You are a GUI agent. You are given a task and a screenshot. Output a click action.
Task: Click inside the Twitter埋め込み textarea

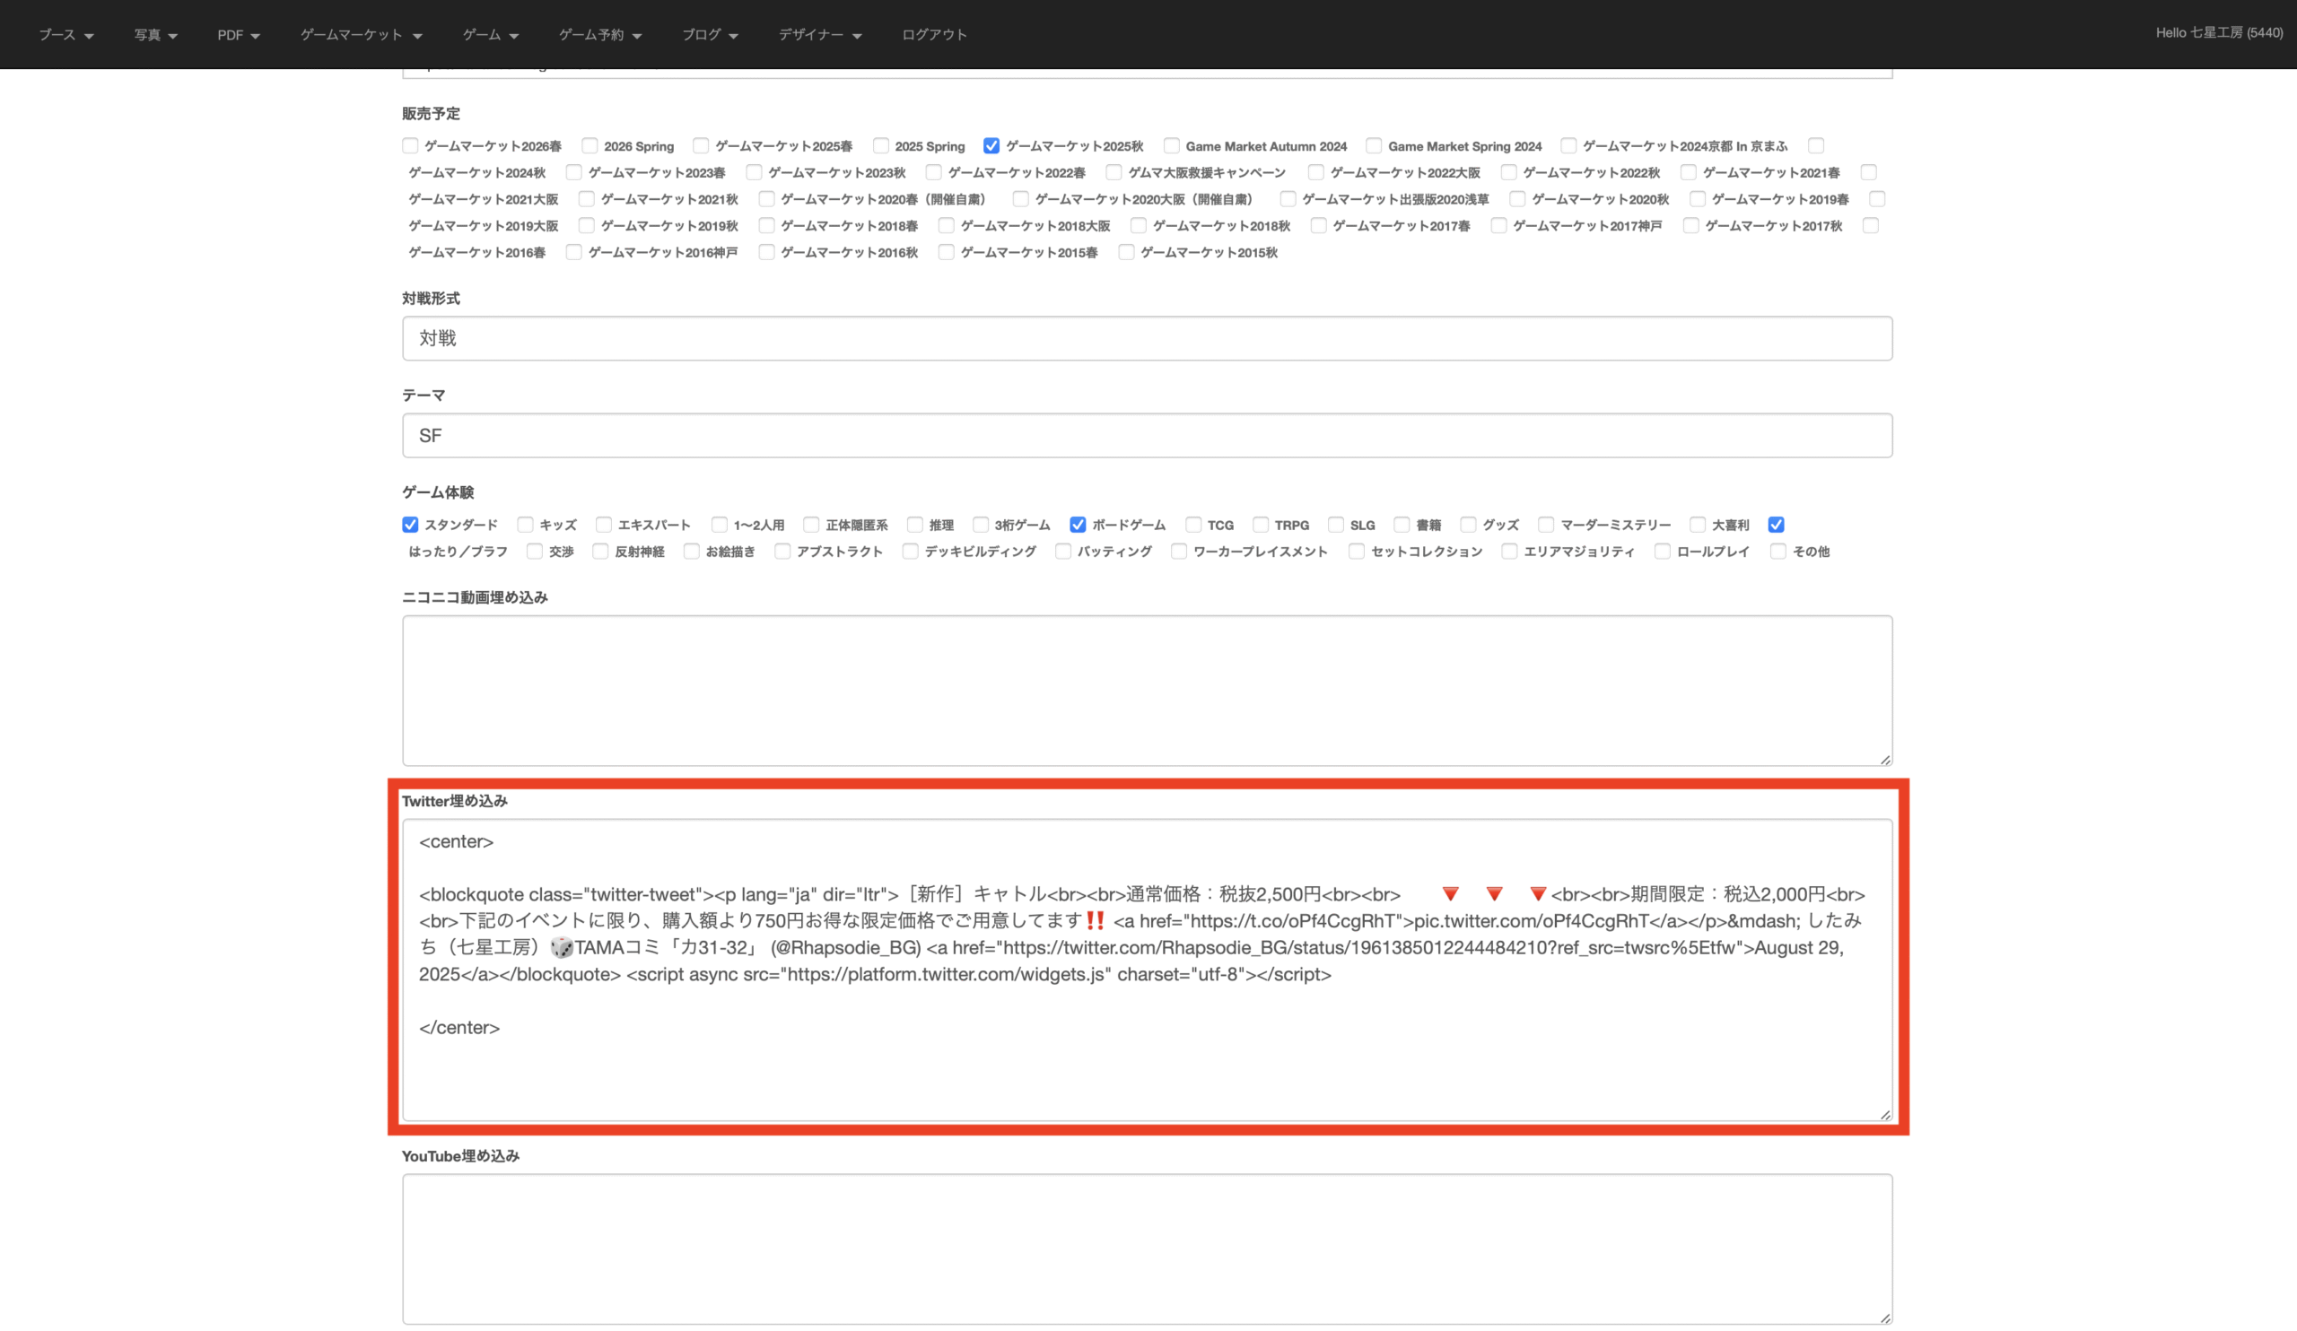coord(1147,1066)
